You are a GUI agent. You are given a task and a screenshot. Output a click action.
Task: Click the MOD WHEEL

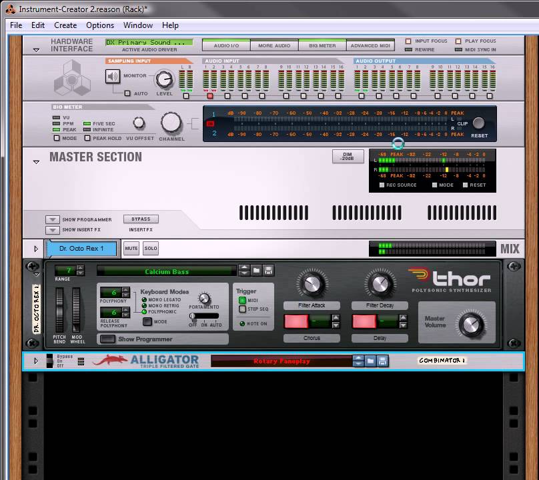point(76,310)
